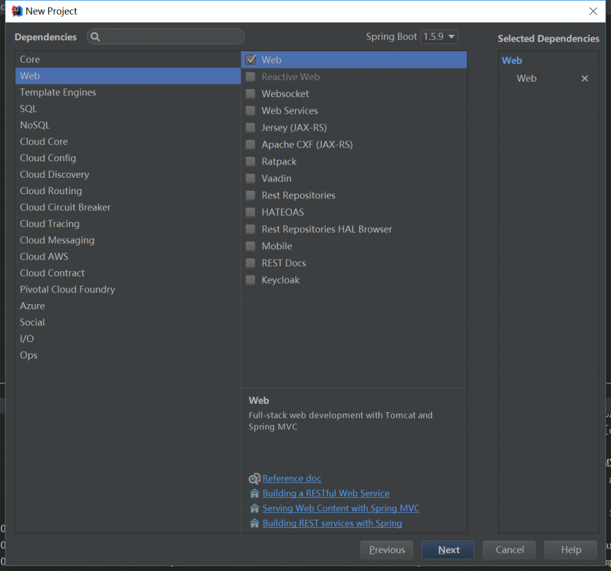Select the NoSQL category

tap(128, 125)
